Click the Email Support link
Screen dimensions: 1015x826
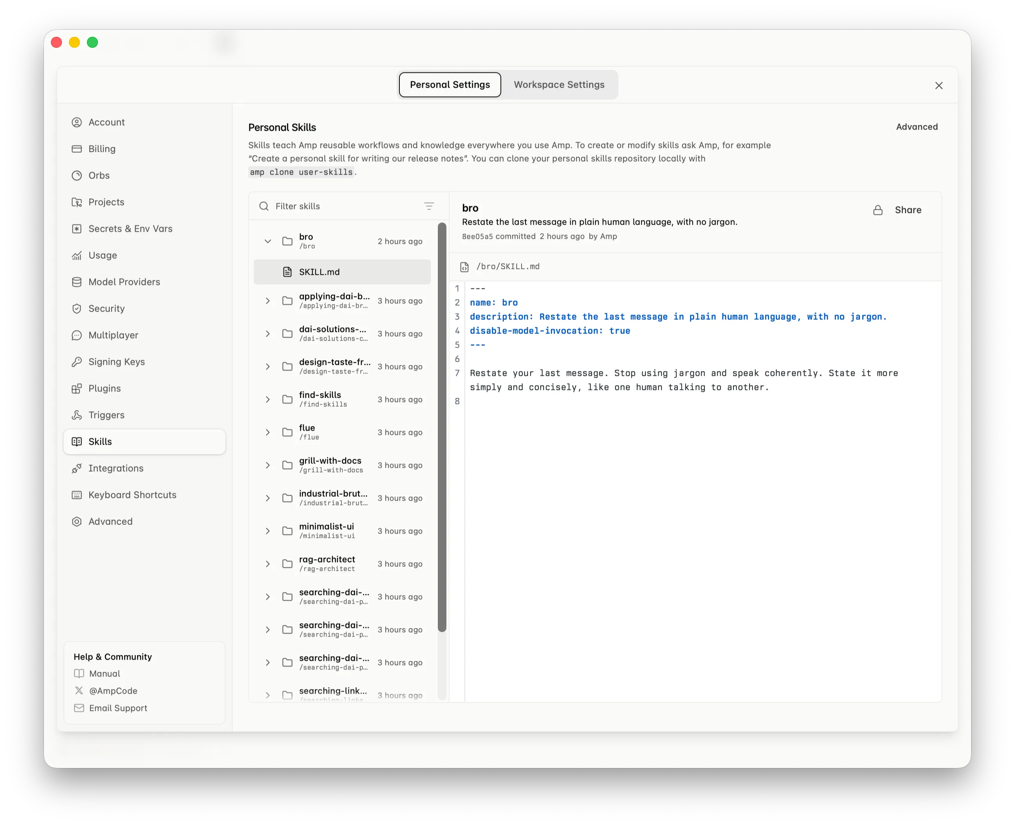click(119, 709)
